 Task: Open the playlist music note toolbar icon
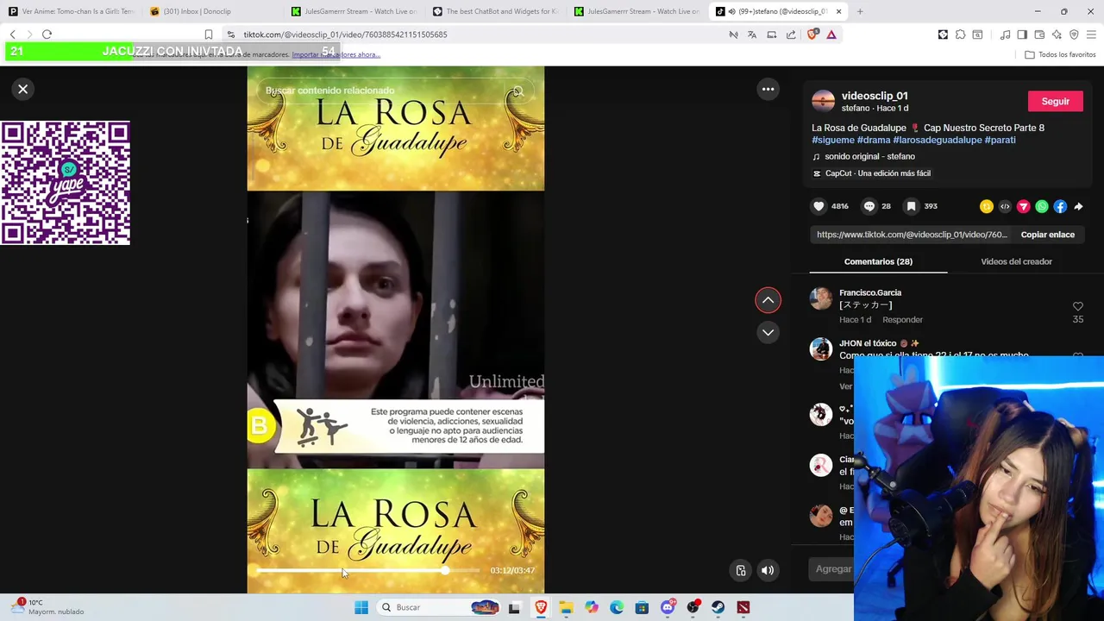click(x=1005, y=34)
